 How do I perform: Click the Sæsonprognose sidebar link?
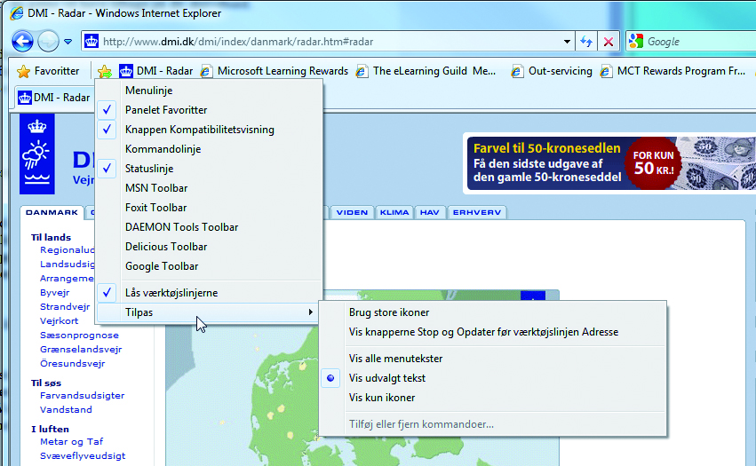click(x=79, y=336)
